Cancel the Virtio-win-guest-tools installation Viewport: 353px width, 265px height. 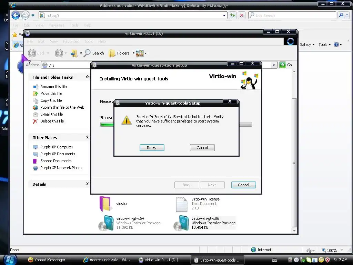click(x=244, y=185)
